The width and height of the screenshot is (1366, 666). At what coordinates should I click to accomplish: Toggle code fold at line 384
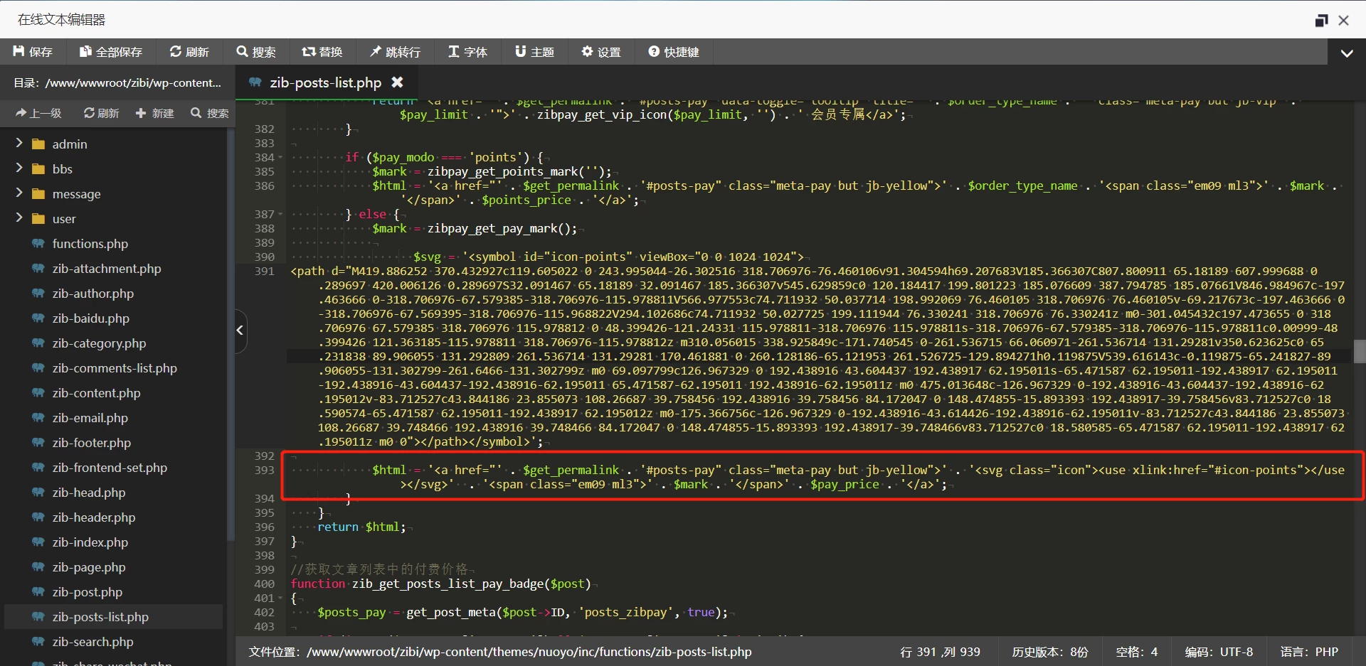click(280, 158)
